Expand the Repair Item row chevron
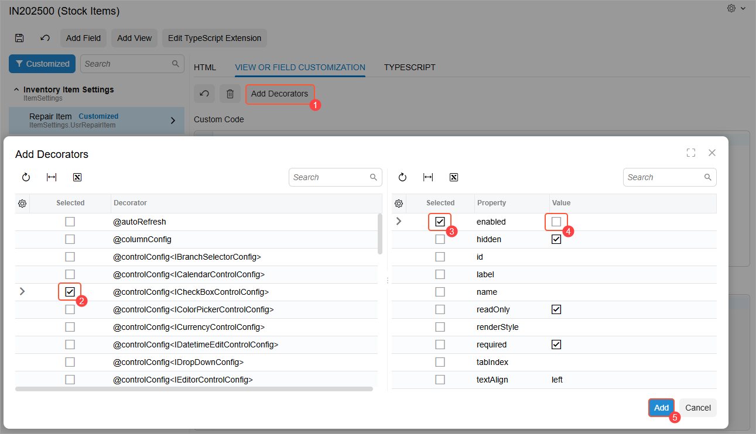756x434 pixels. tap(173, 120)
